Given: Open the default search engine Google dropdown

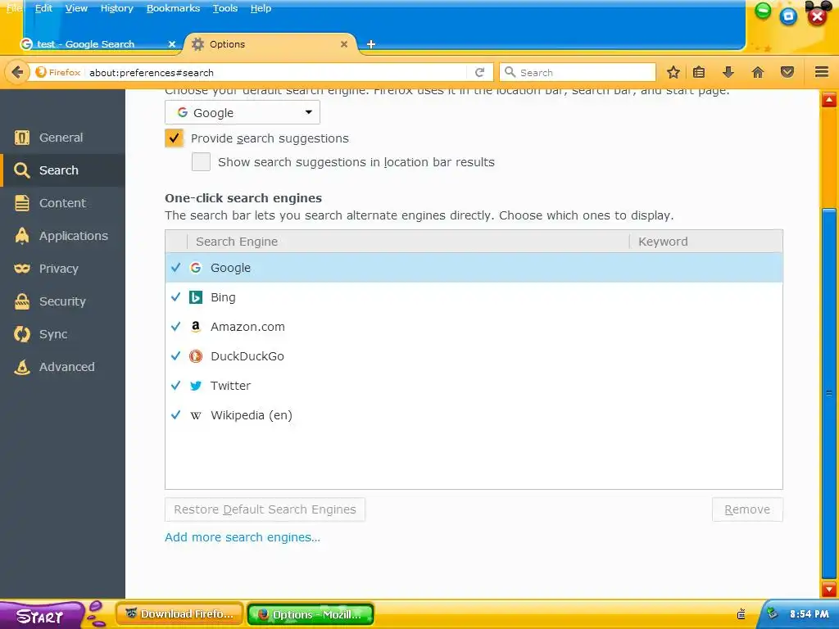Looking at the screenshot, I should 243,112.
